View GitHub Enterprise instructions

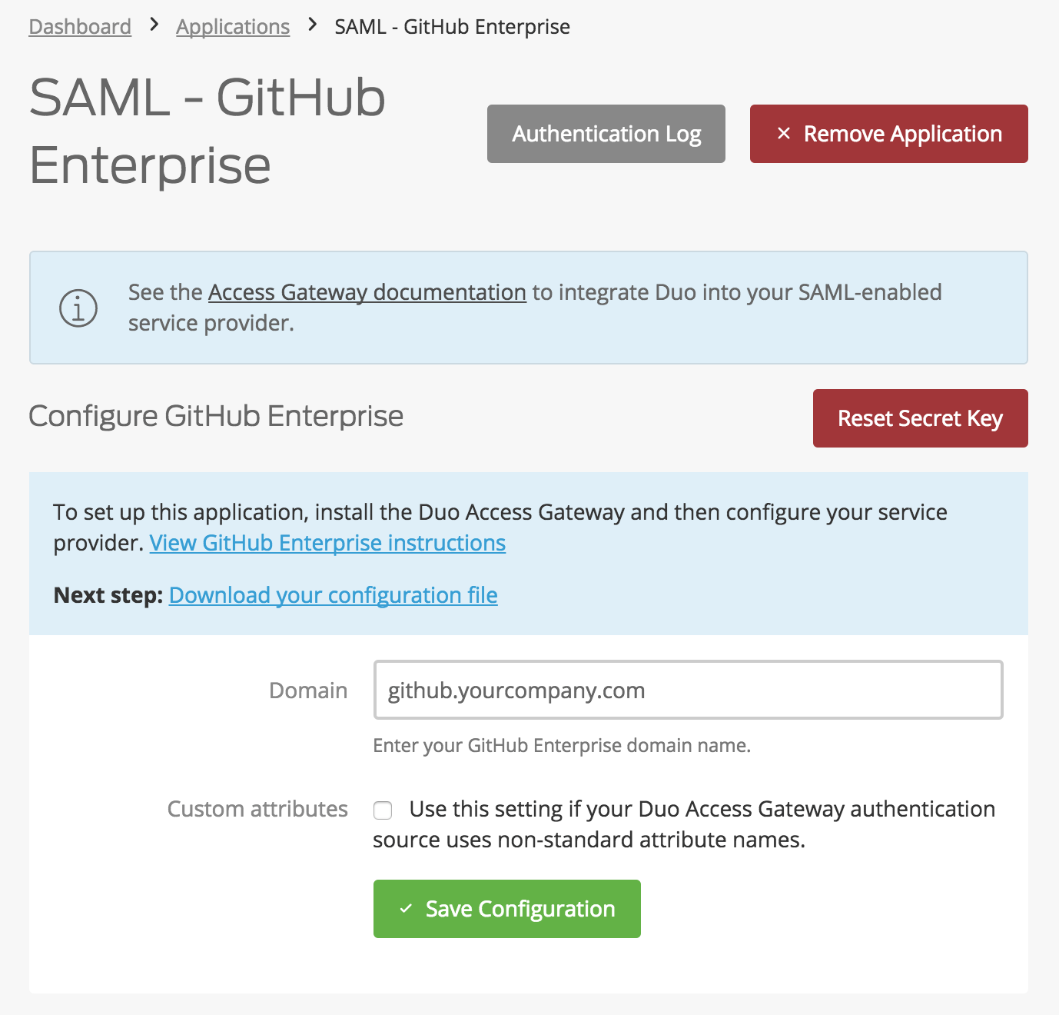[x=327, y=543]
